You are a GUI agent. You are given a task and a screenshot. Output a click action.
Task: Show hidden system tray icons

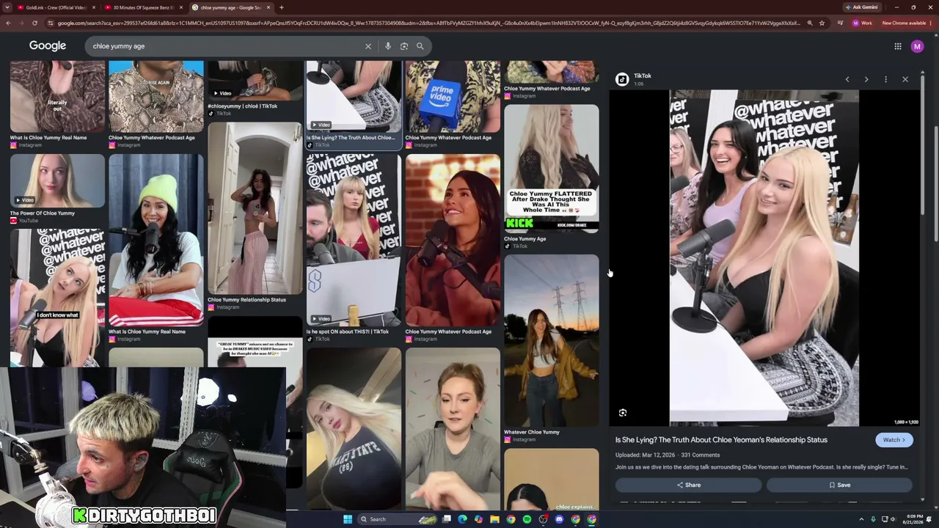tap(861, 519)
